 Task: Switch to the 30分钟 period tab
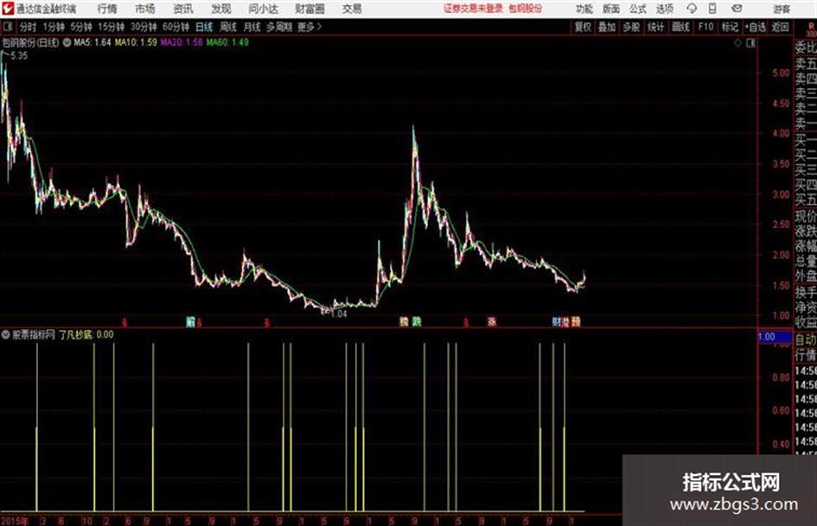click(144, 27)
